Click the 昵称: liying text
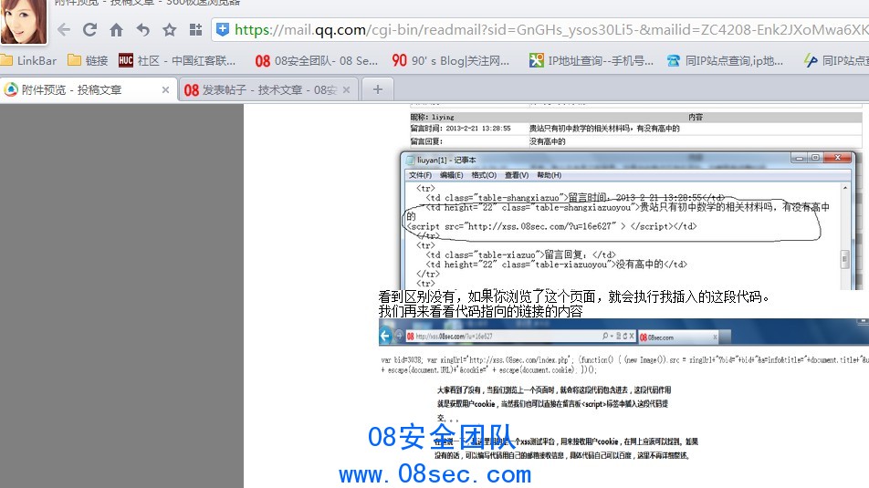The height and width of the screenshot is (488, 869). 432,117
